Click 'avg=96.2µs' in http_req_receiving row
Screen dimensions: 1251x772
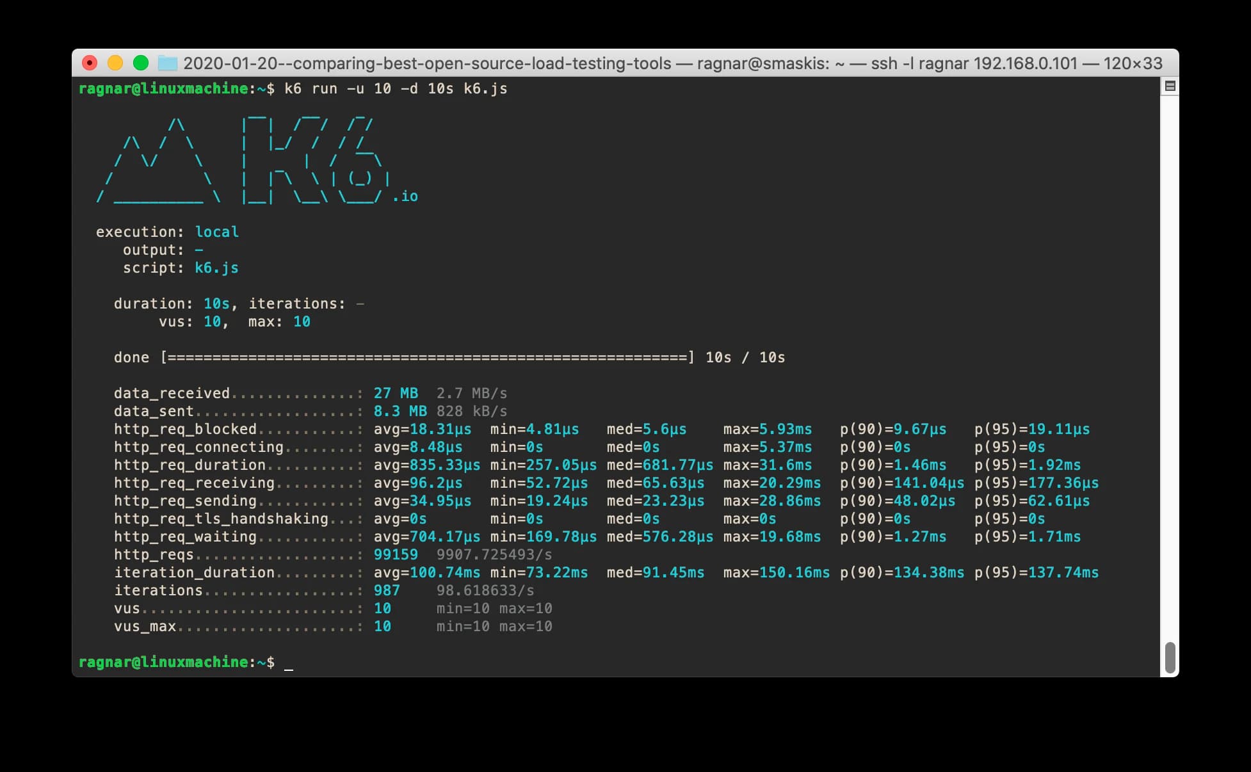418,483
